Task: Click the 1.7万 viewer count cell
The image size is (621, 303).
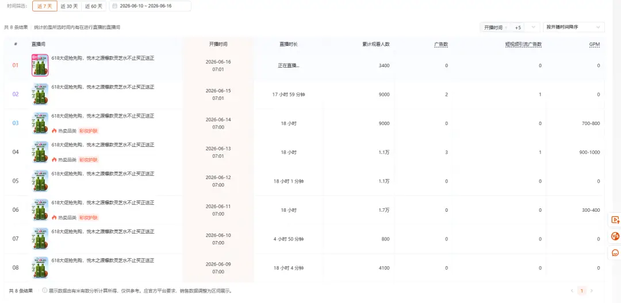Action: (x=385, y=210)
